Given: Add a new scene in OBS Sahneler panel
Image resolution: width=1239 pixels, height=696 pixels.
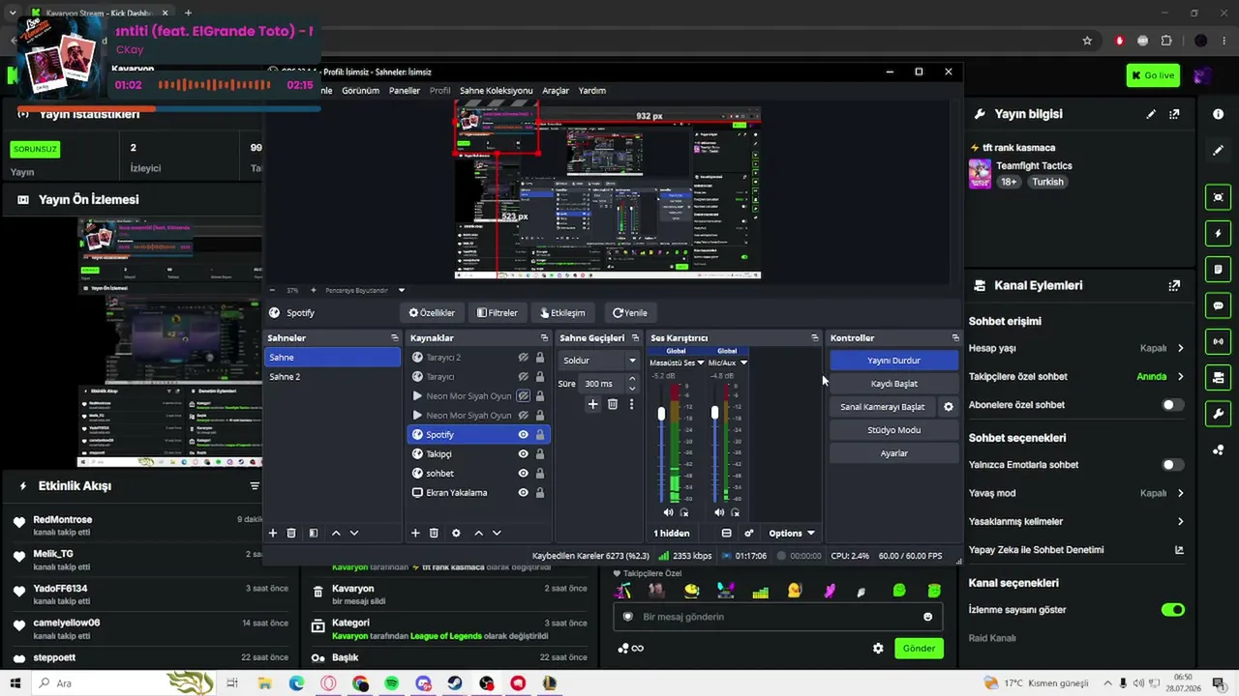Looking at the screenshot, I should 273,533.
